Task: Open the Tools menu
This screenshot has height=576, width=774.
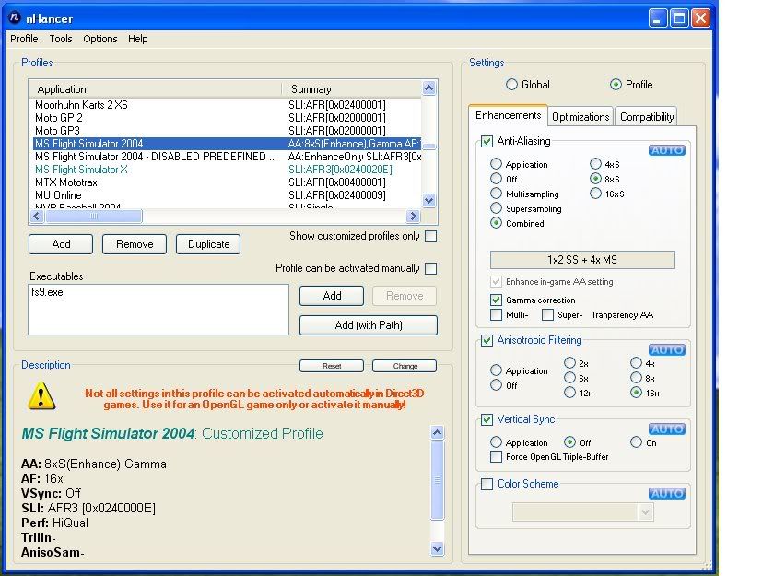Action: (61, 39)
